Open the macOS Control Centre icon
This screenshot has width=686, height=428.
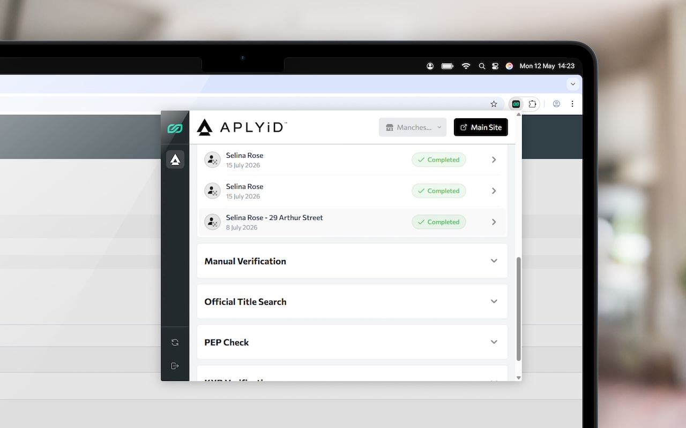point(495,66)
